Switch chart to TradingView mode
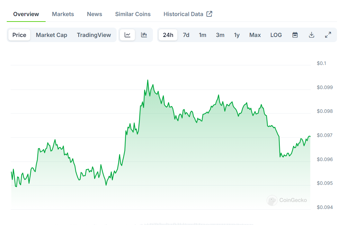This screenshot has height=225, width=347. point(94,35)
